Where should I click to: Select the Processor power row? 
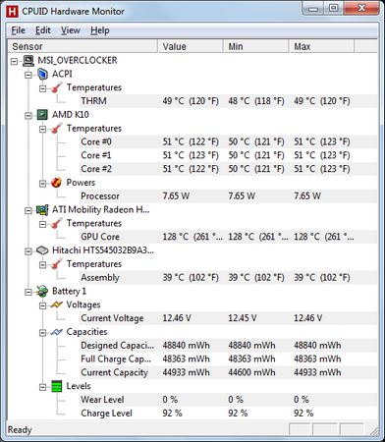coord(228,196)
